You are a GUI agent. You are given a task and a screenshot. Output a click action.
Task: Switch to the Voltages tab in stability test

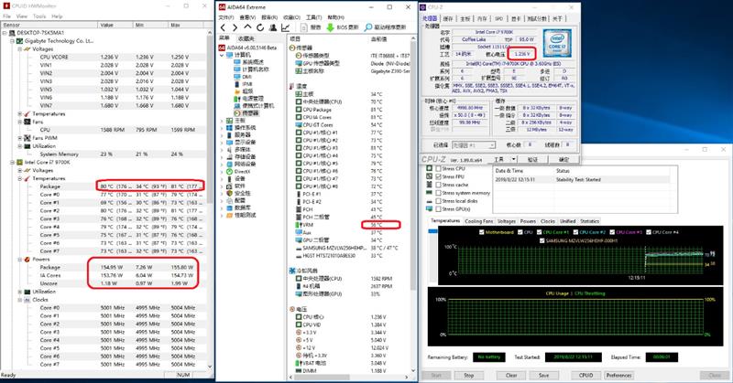click(x=507, y=221)
